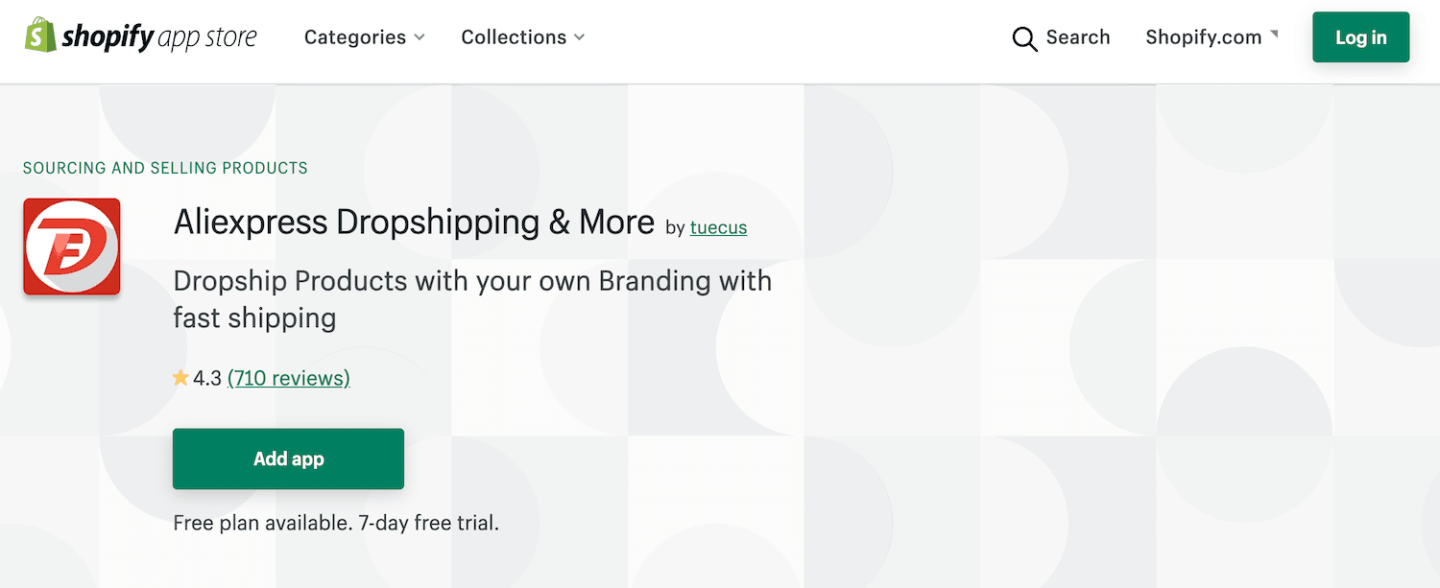Open Sourcing and Selling Products category
This screenshot has height=588, width=1440.
[x=165, y=167]
